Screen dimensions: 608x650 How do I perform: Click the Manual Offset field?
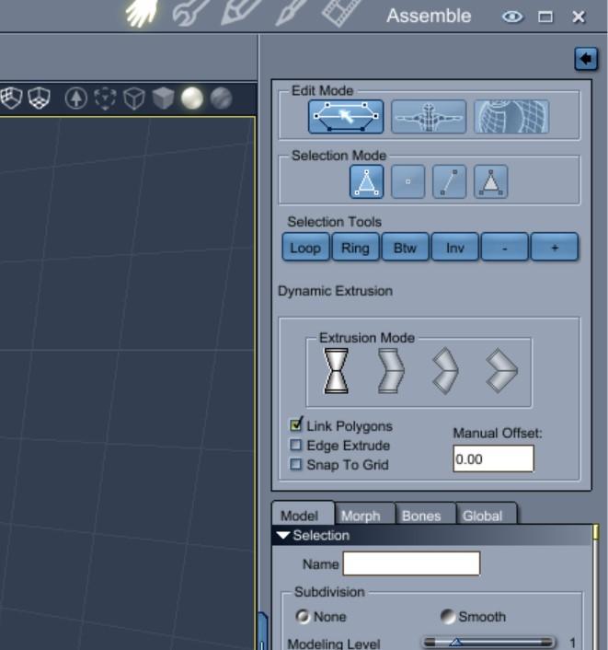(493, 458)
